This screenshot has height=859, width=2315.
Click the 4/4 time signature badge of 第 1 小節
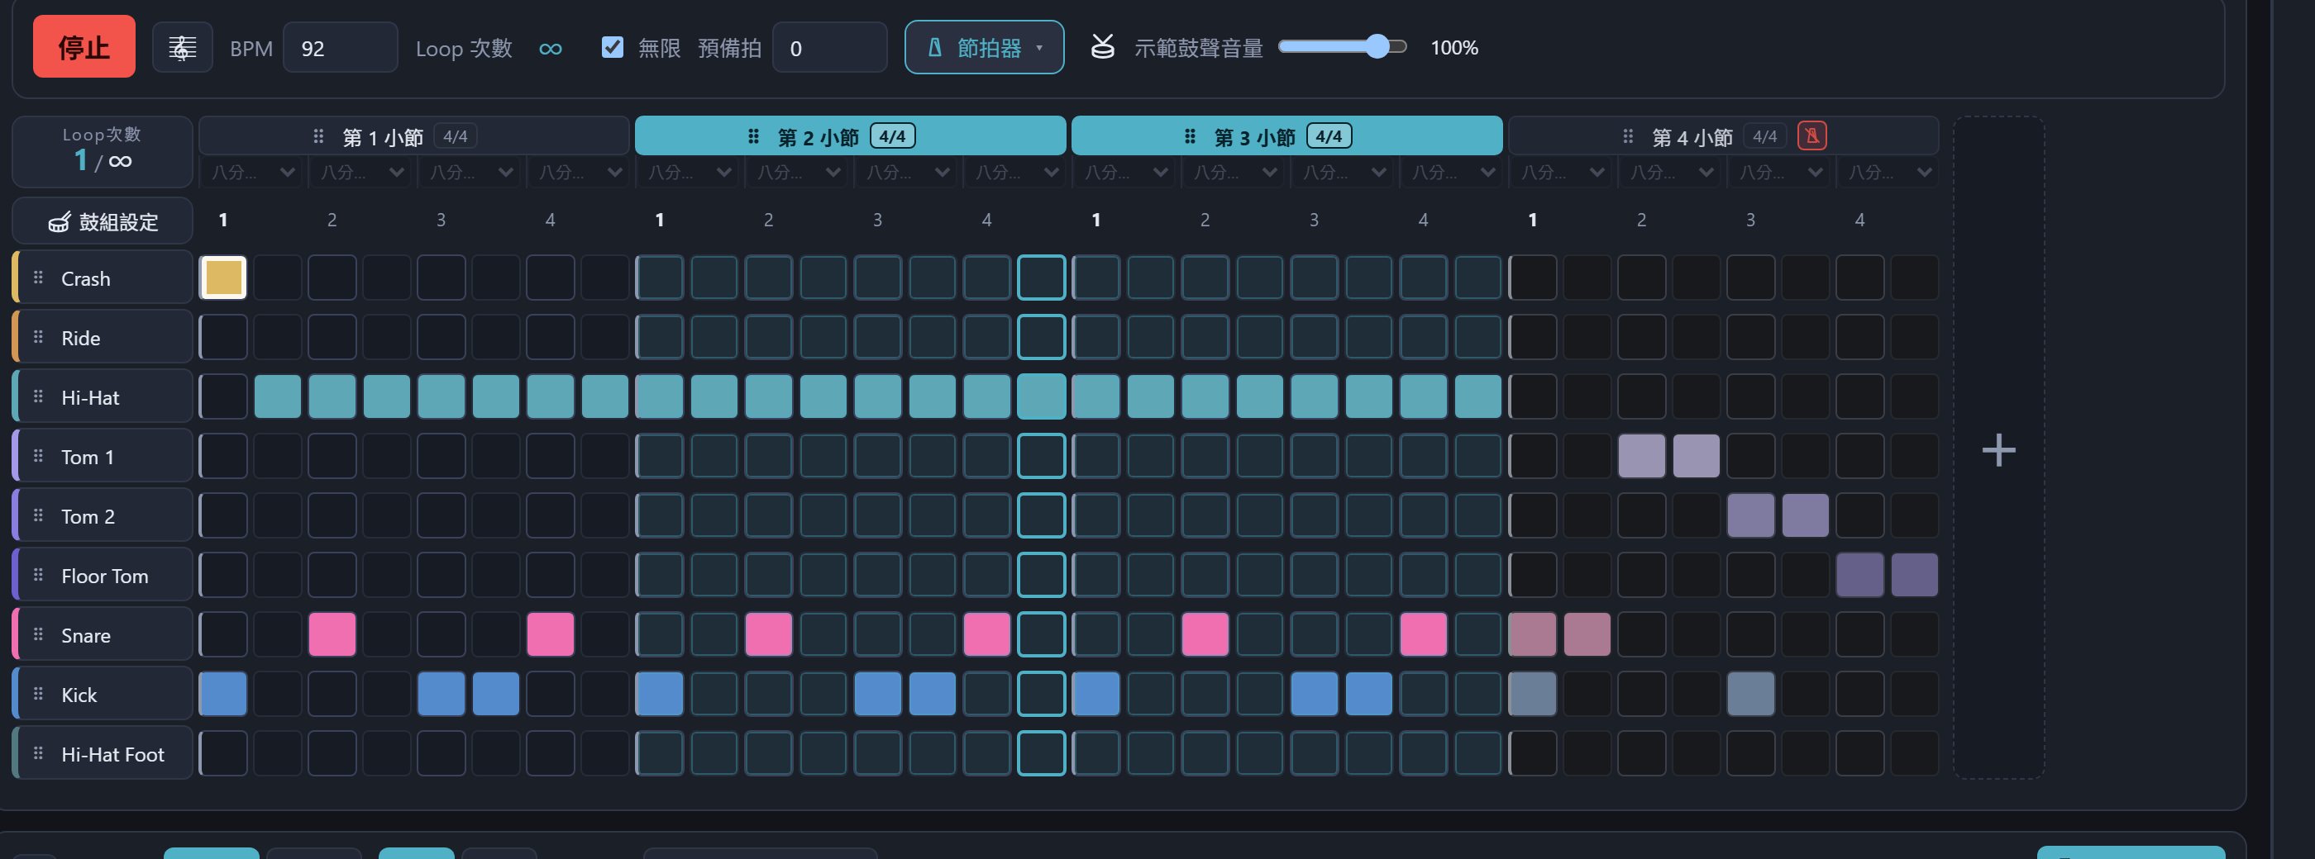pos(456,136)
